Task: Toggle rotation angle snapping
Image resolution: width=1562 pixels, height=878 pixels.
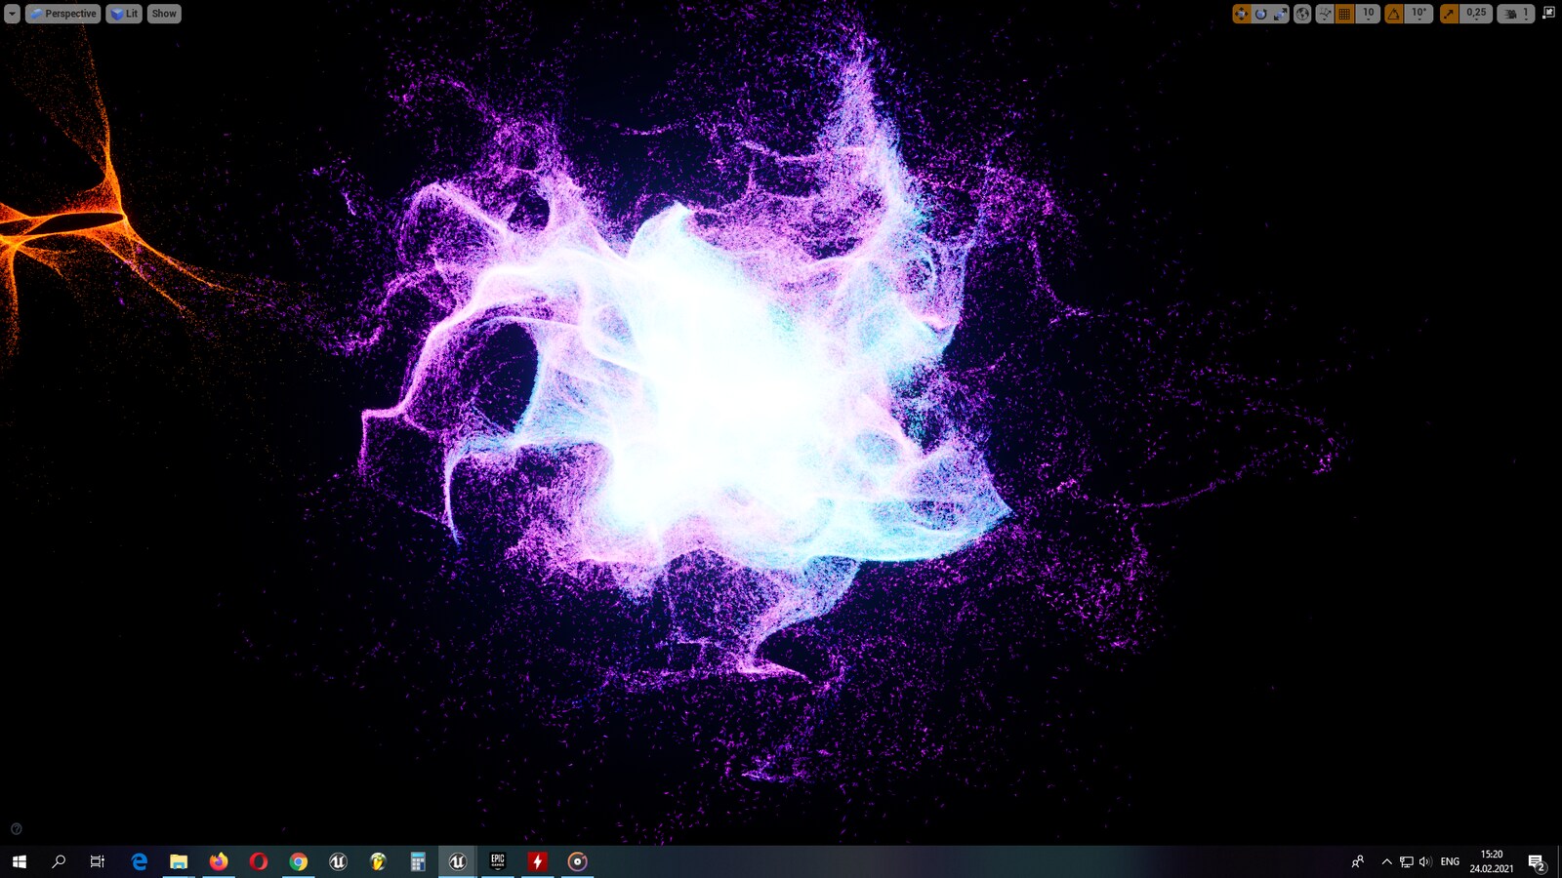Action: tap(1394, 14)
